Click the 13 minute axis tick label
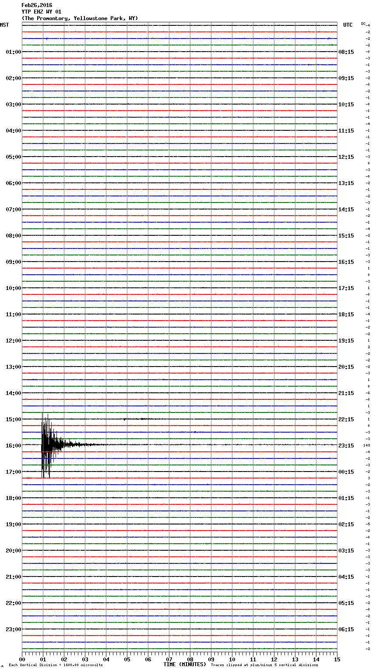The height and width of the screenshot is (671, 372). pyautogui.click(x=295, y=659)
